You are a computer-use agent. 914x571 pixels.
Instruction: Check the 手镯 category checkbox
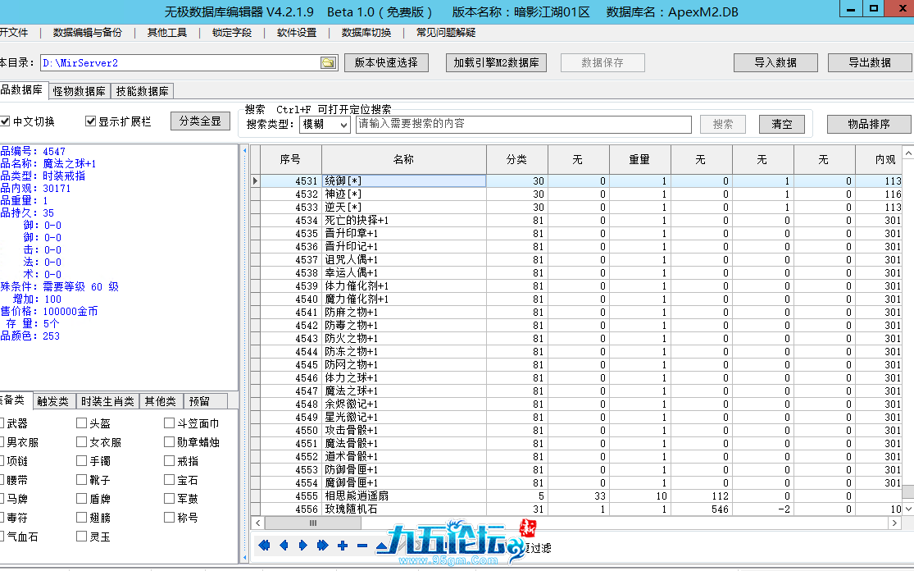[x=82, y=461]
